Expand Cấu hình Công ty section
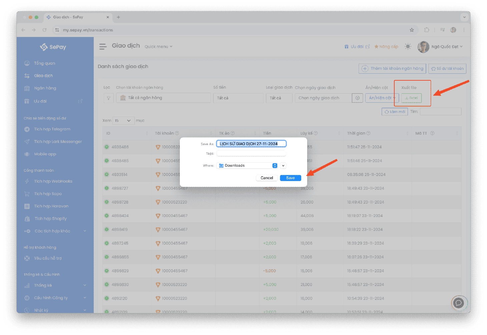 click(55, 298)
